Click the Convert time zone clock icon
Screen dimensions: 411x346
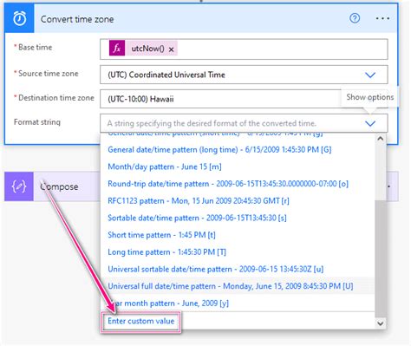pyautogui.click(x=19, y=19)
